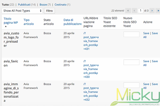Click the Stato articolo column header
This screenshot has width=160, height=106.
(49, 22)
